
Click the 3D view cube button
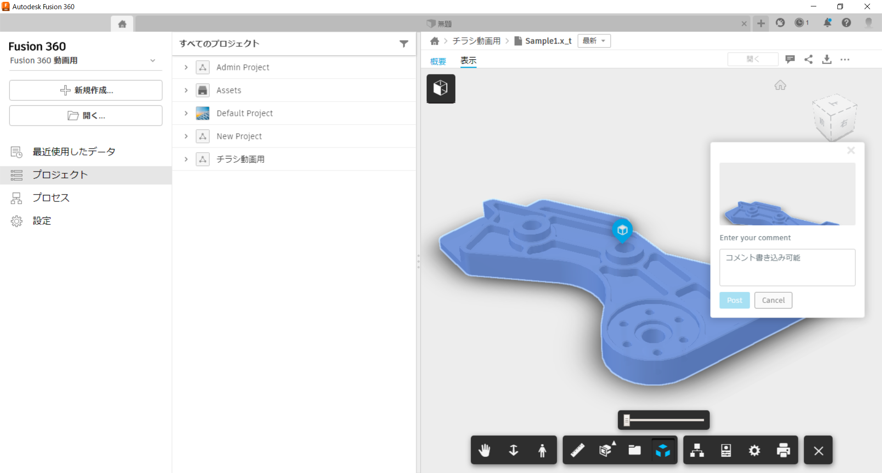coord(441,88)
